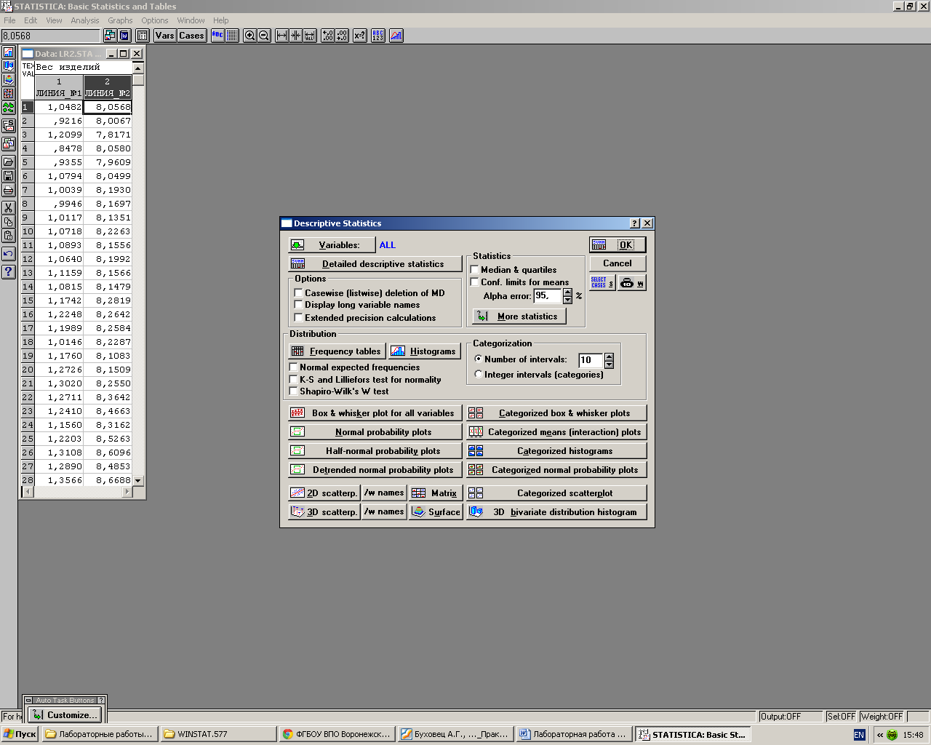Image resolution: width=931 pixels, height=745 pixels.
Task: Click the cut scissors icon in left toolbar
Action: pos(9,208)
